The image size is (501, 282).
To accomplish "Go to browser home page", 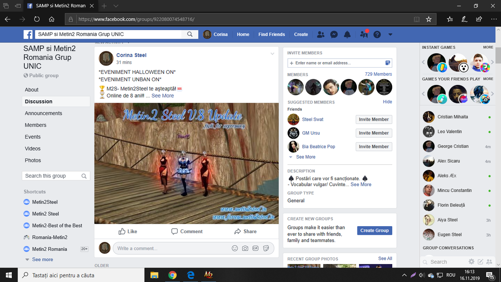I will point(52,19).
